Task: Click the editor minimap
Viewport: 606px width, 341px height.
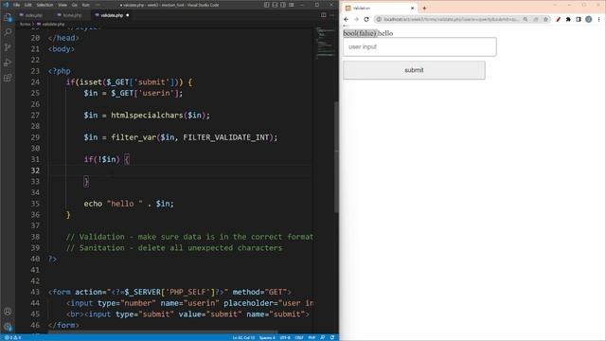Action: point(325,43)
